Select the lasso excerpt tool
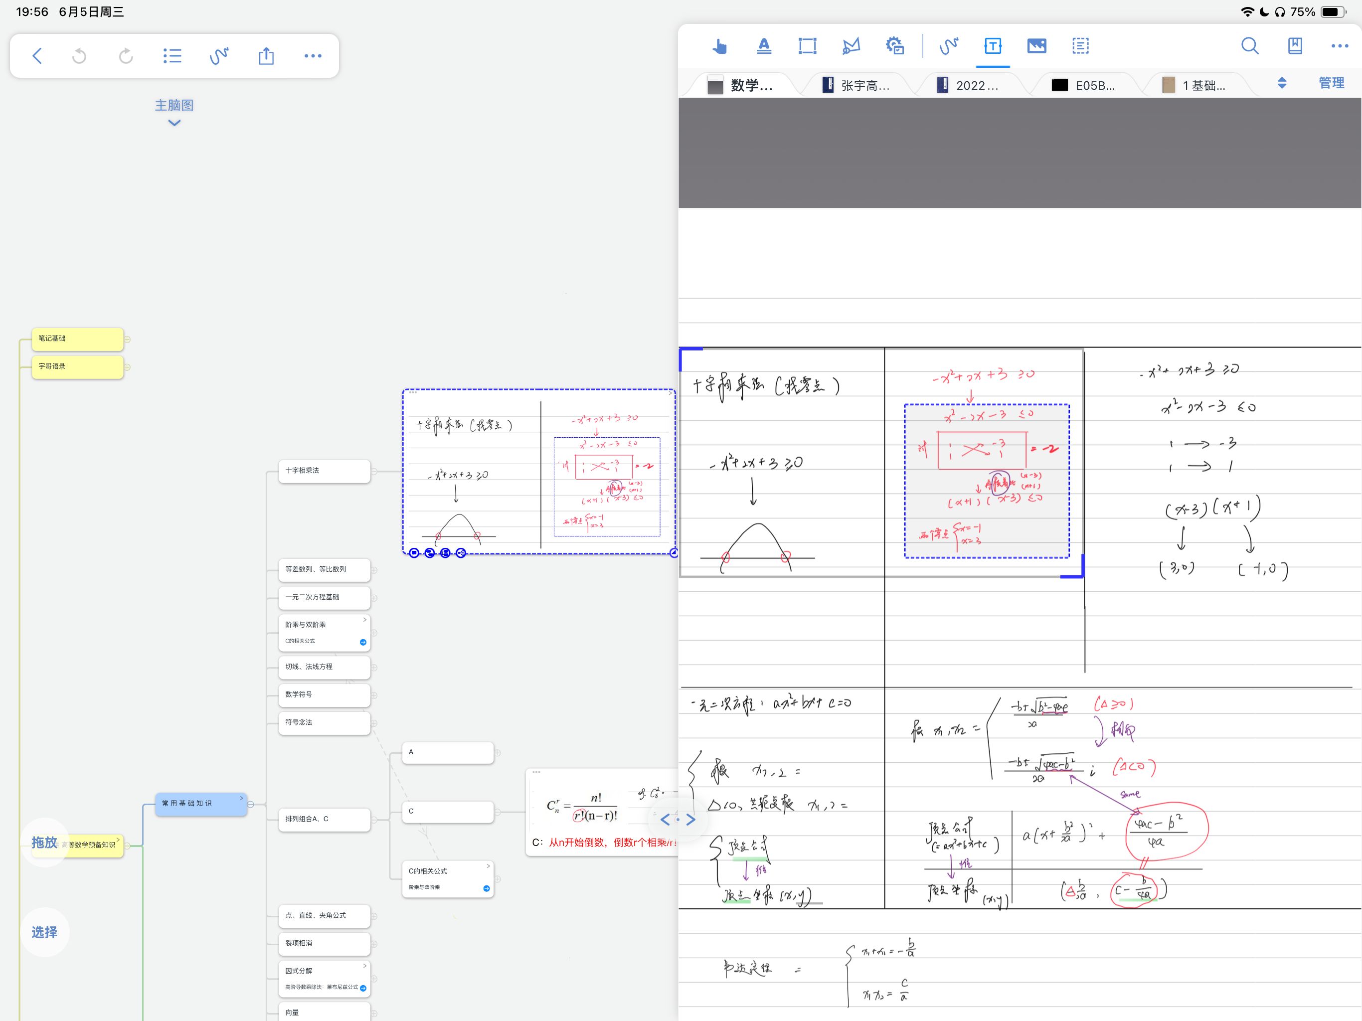The width and height of the screenshot is (1362, 1021). click(x=851, y=46)
